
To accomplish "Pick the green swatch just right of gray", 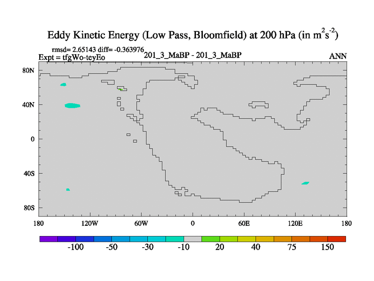I will click(x=210, y=239).
